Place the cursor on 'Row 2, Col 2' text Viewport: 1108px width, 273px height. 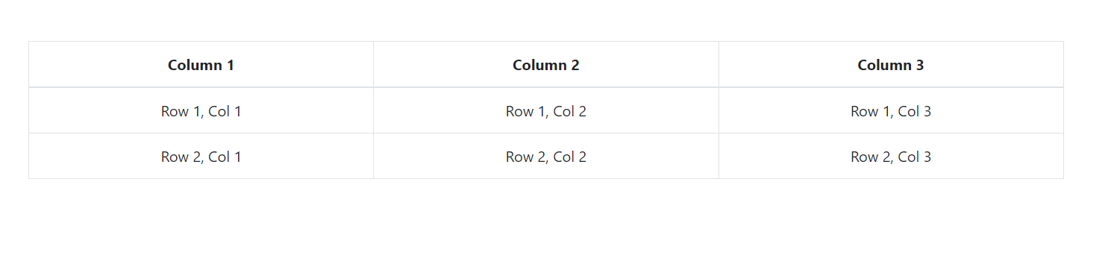pyautogui.click(x=546, y=157)
